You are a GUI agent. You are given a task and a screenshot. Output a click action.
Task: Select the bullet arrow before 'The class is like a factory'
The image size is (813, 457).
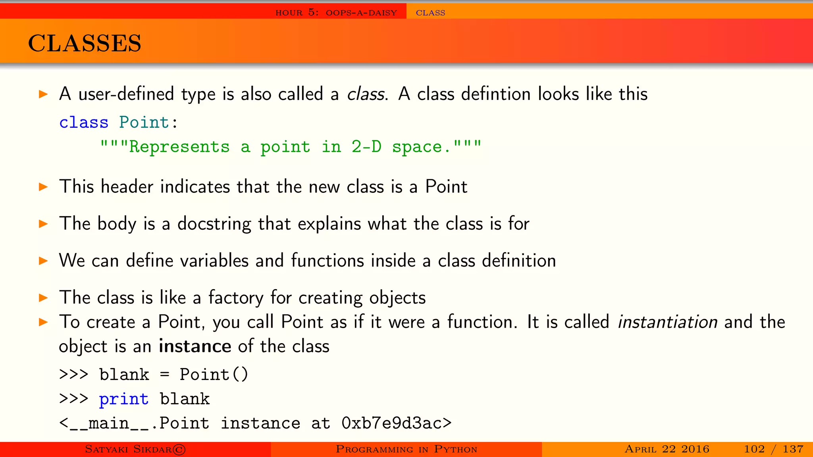tap(43, 298)
